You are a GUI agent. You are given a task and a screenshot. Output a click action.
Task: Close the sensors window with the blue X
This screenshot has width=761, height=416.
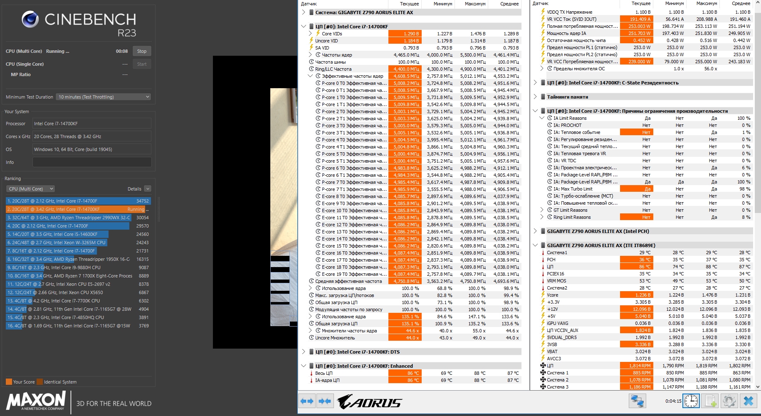point(748,401)
